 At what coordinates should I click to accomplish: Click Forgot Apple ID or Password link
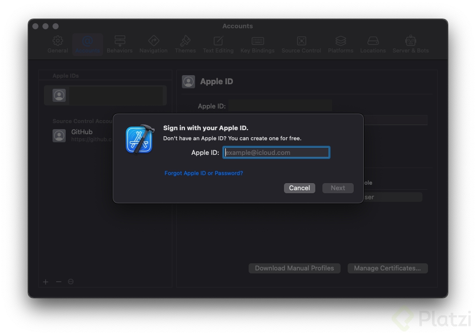[204, 173]
